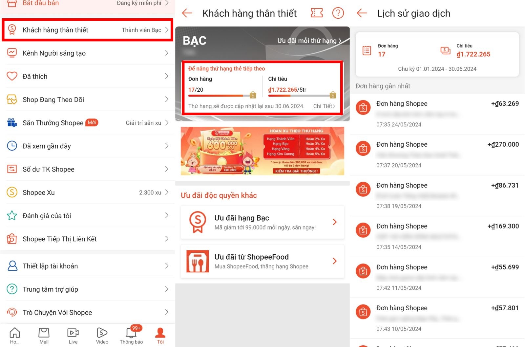Tap the Chi tiêu ₫1.722.265/5tr progress bar
This screenshot has height=347, width=525.
point(302,95)
